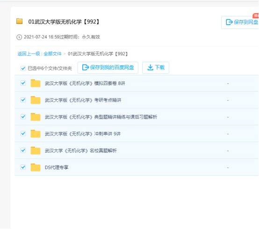This screenshot has width=259, height=229.
Task: Click the 下载 download button
Action: click(x=156, y=67)
